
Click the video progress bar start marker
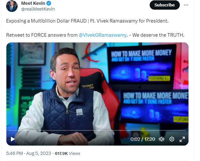coord(9,130)
